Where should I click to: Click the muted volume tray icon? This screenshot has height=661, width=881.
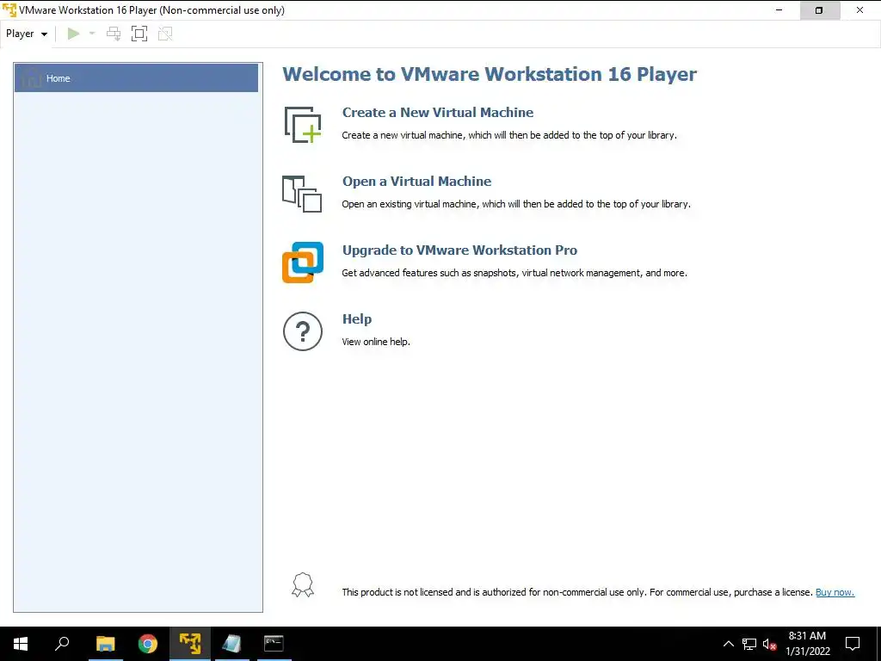pyautogui.click(x=769, y=644)
